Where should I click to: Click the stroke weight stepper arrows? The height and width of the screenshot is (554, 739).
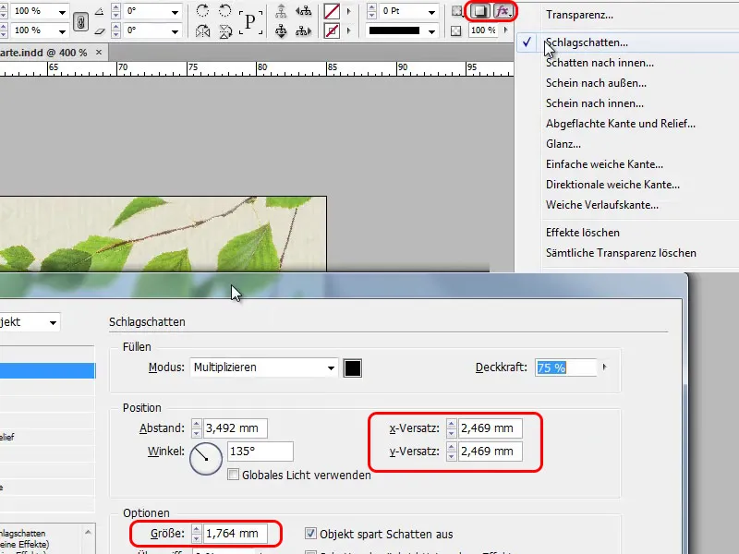(x=372, y=11)
